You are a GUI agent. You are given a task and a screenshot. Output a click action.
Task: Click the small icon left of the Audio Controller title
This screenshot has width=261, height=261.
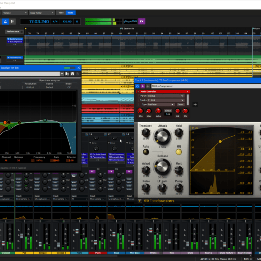[138, 92]
